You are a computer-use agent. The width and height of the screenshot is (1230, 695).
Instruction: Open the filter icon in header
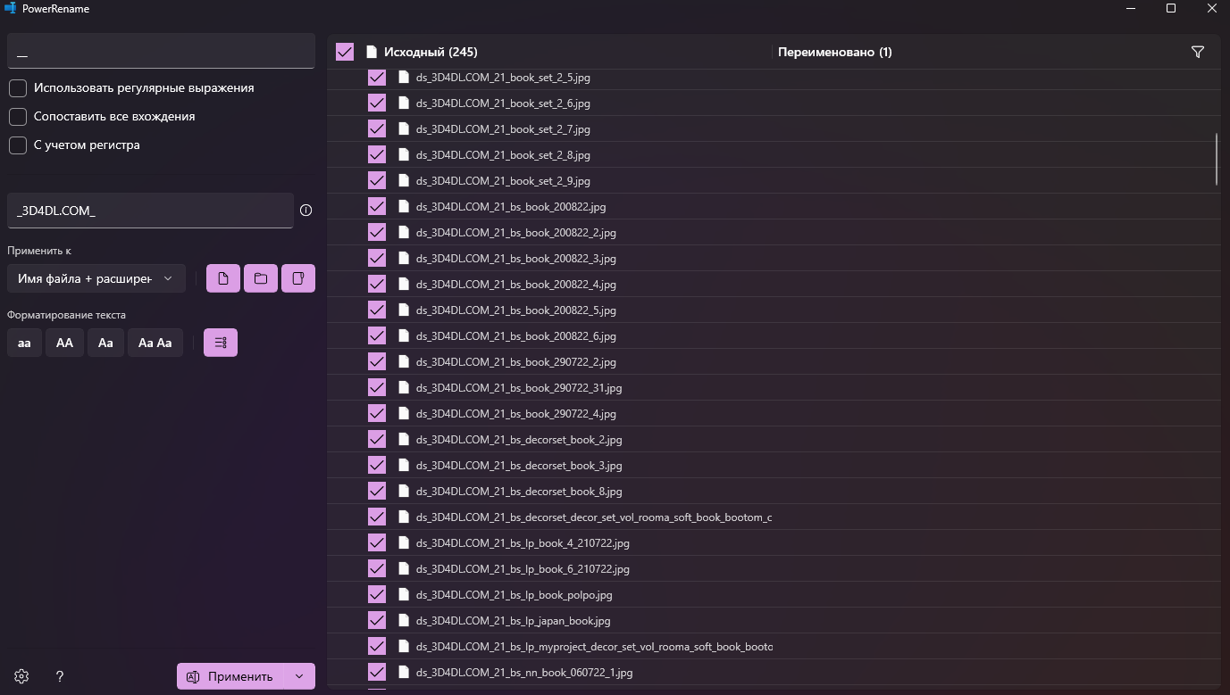click(x=1198, y=52)
